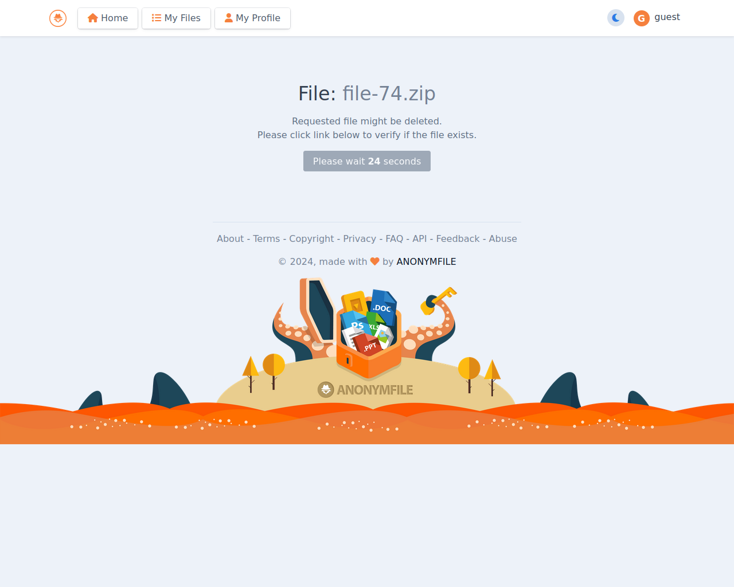The height and width of the screenshot is (587, 734).
Task: Click the ANONYMFILE credit link
Action: pos(426,262)
